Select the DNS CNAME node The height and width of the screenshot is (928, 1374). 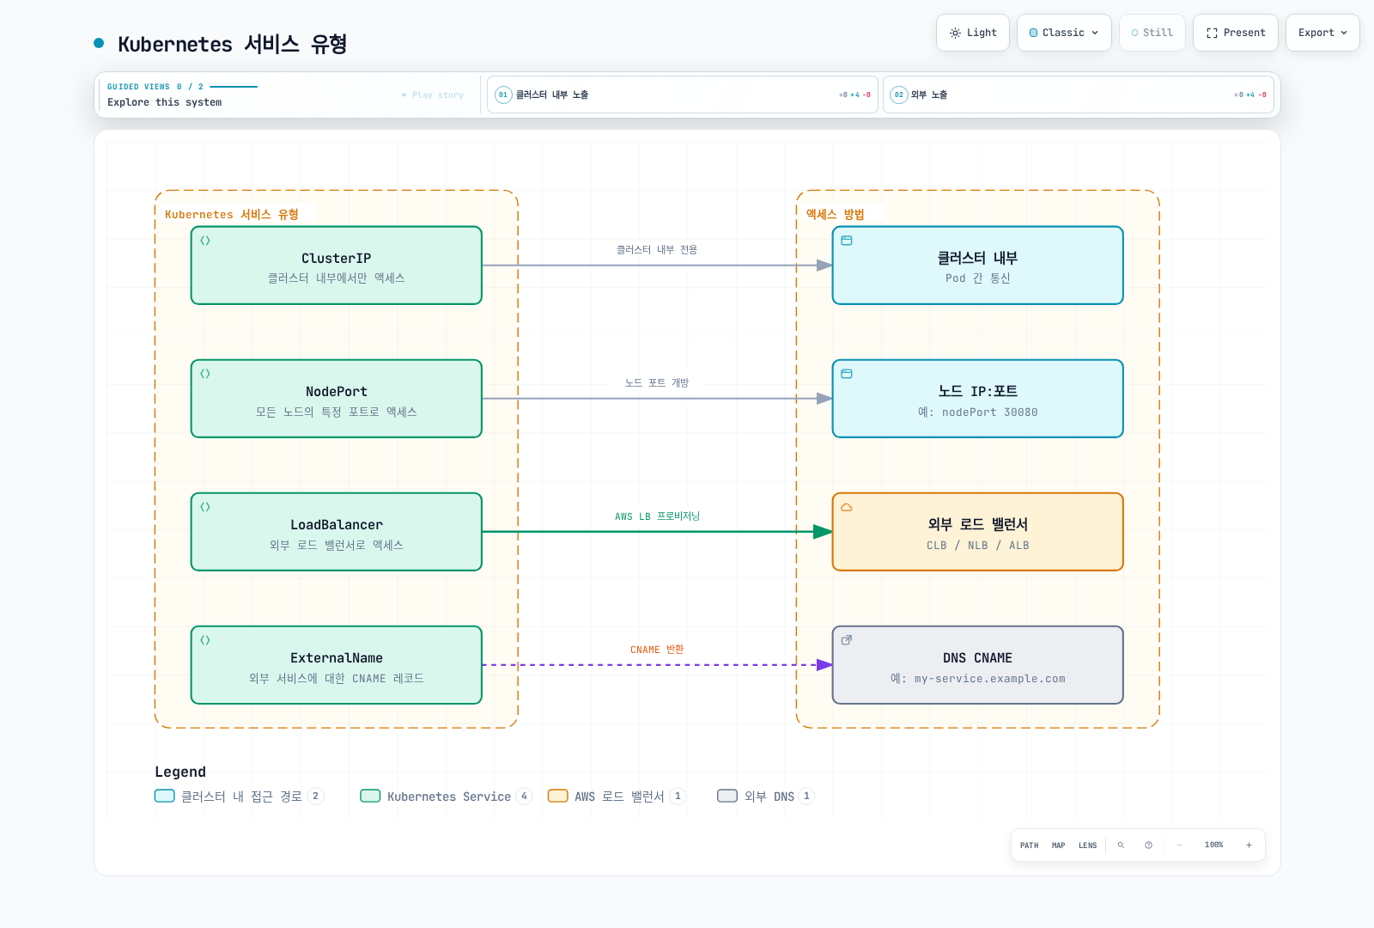978,665
